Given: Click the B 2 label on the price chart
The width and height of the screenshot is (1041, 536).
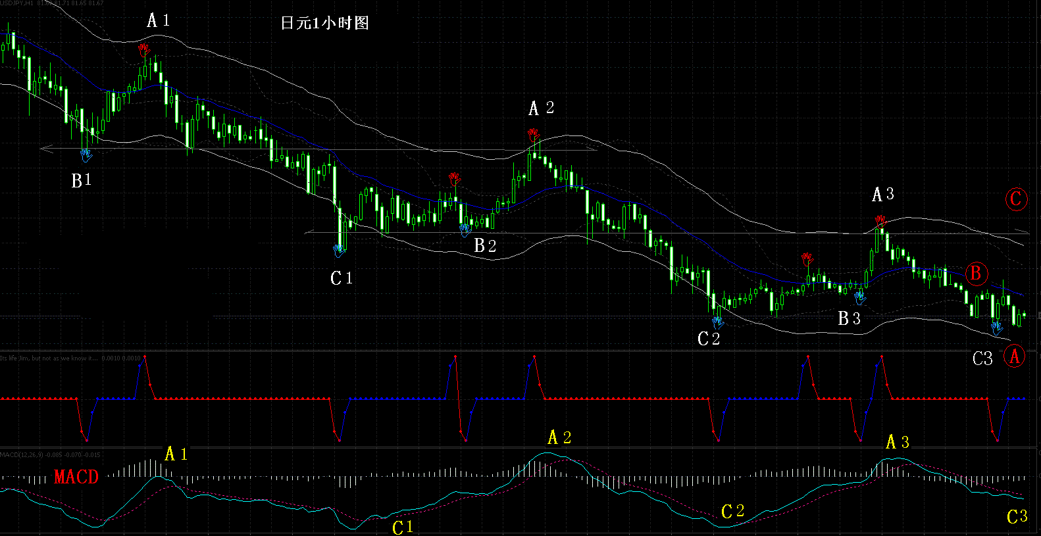Looking at the screenshot, I should tap(485, 246).
